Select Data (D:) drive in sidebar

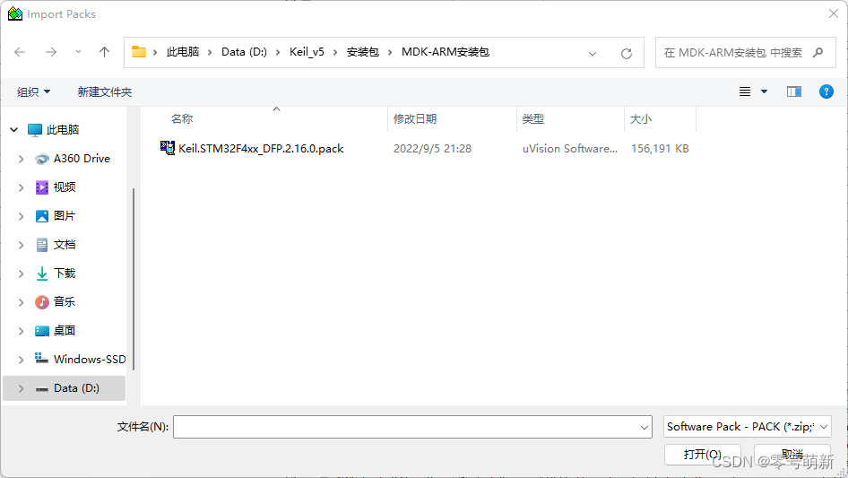pyautogui.click(x=76, y=388)
